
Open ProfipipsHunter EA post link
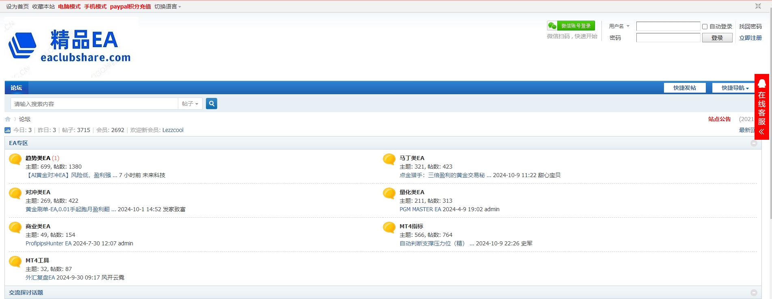48,243
